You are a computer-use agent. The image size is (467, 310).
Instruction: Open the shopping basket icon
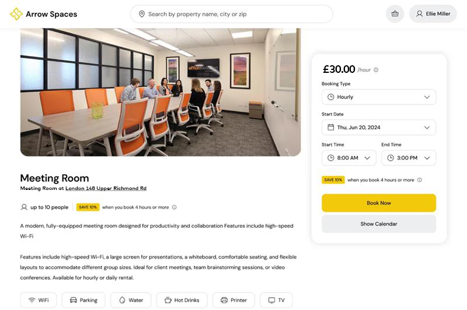click(395, 14)
